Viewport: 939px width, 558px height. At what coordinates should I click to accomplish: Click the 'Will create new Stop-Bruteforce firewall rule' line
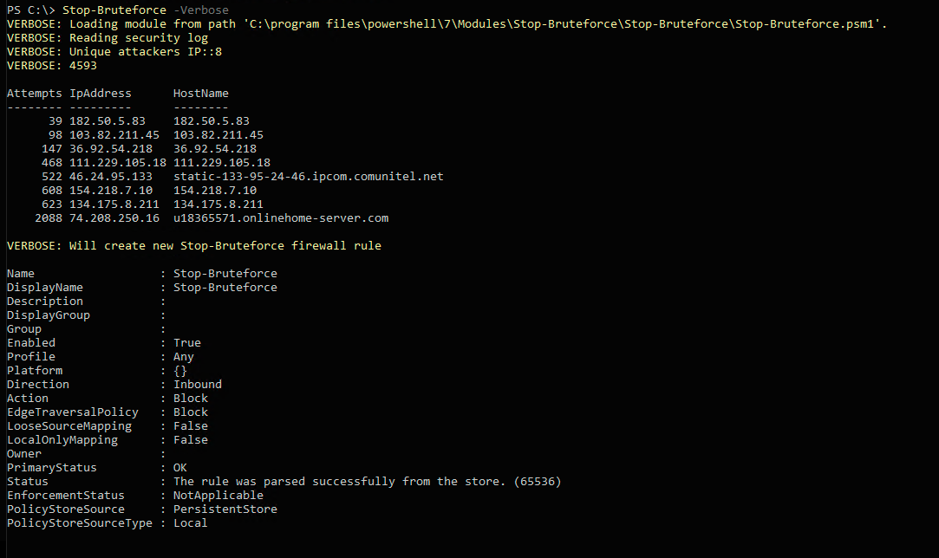(x=225, y=245)
